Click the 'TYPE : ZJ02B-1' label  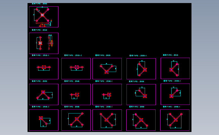pyautogui.click(x=40, y=55)
